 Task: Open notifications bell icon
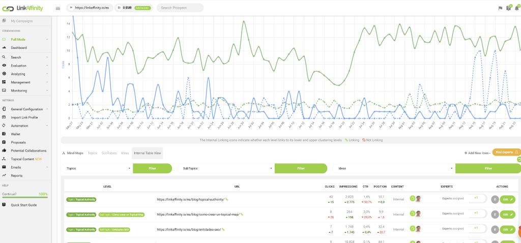516,8
